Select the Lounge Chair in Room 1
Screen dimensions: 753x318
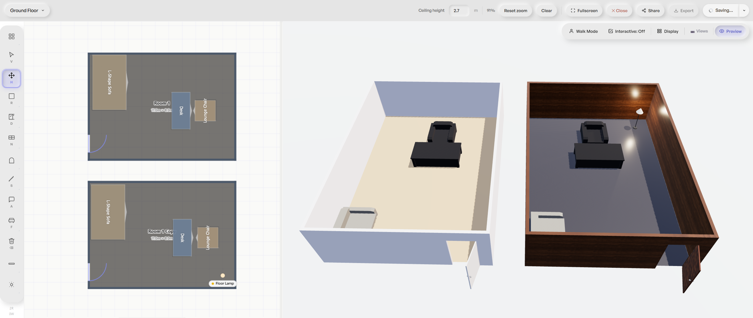click(x=205, y=111)
